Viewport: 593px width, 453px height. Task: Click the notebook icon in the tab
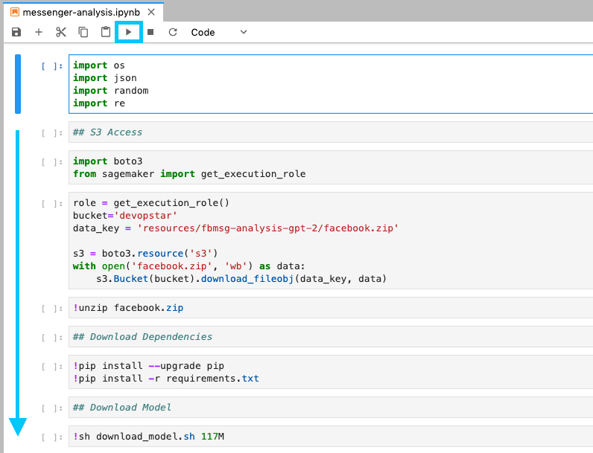[14, 13]
